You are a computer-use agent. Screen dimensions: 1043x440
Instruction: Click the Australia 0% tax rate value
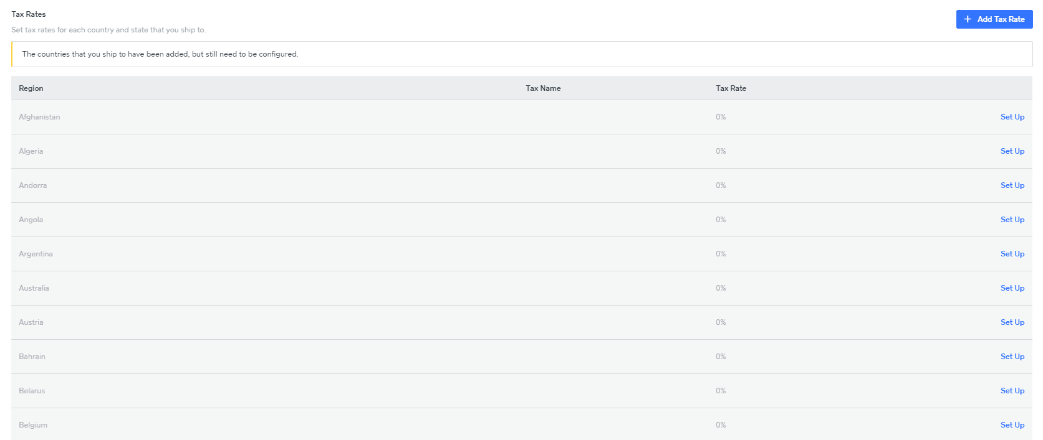click(721, 288)
